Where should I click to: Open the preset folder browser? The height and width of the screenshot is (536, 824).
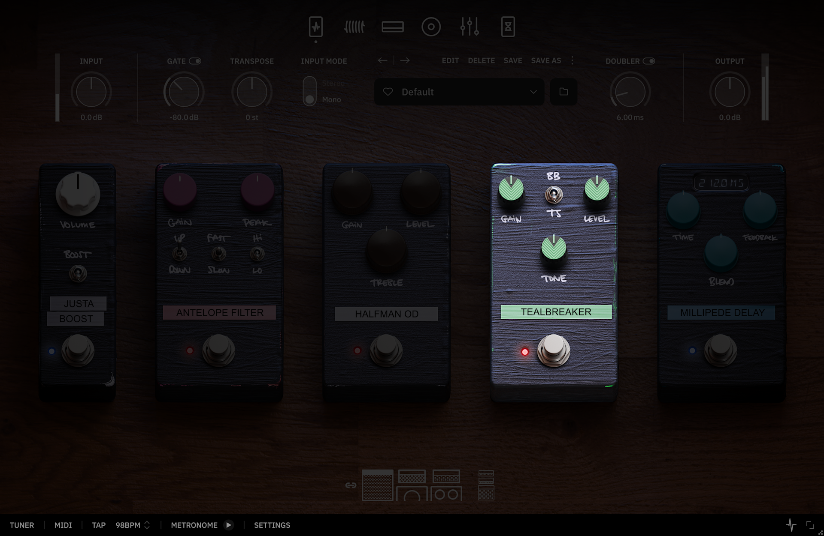coord(563,92)
